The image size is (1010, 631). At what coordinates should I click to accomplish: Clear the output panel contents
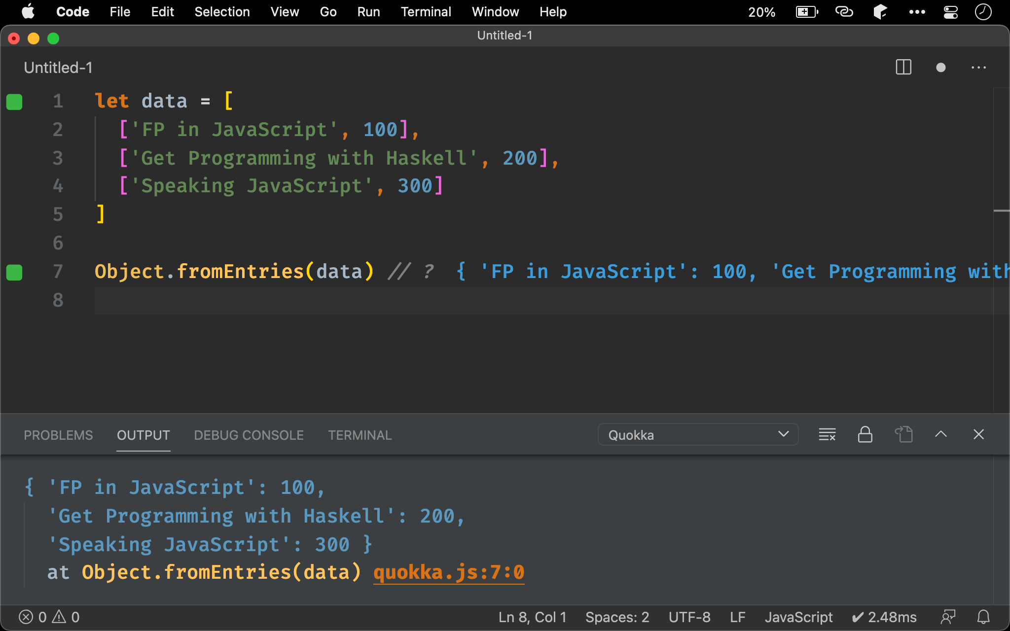pyautogui.click(x=827, y=435)
